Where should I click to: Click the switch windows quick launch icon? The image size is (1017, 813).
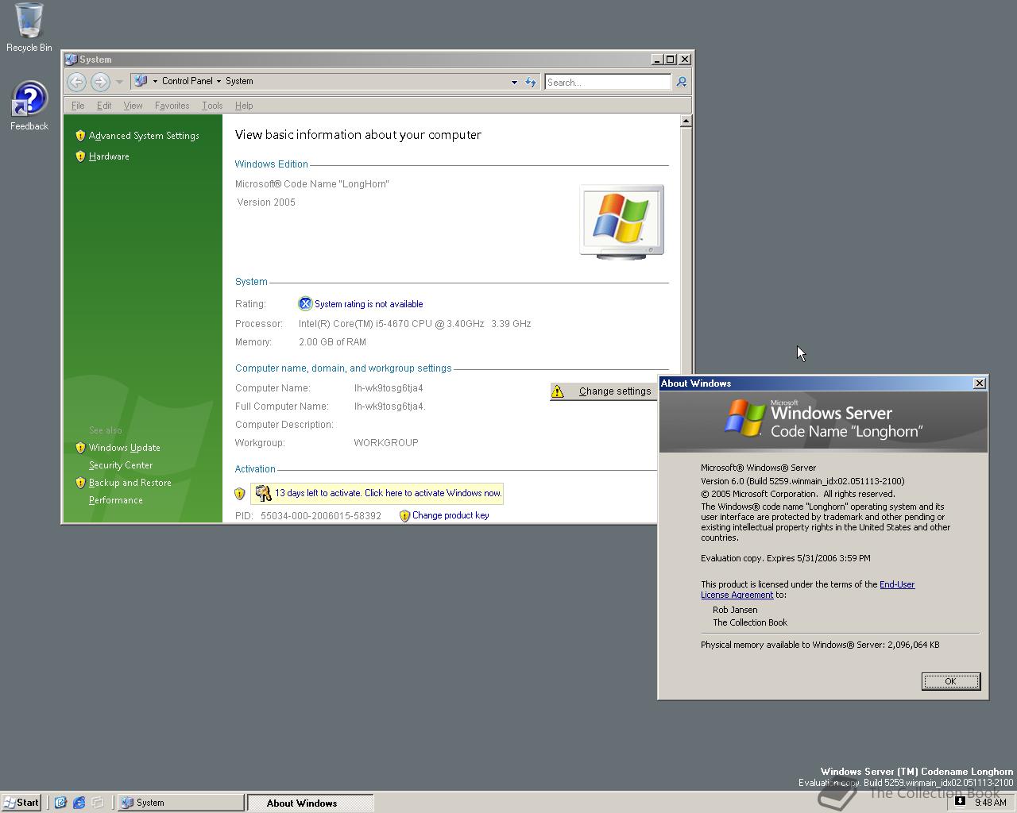click(98, 803)
